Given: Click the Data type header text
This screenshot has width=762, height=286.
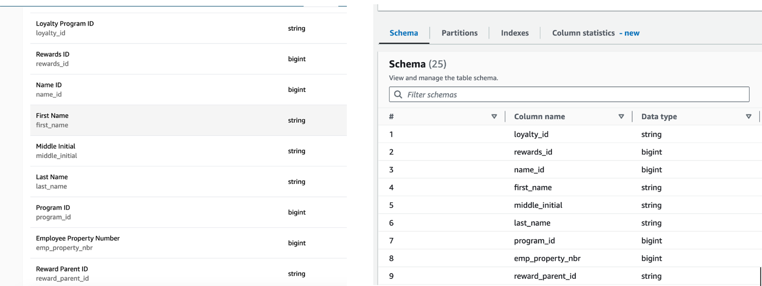Looking at the screenshot, I should pos(659,116).
